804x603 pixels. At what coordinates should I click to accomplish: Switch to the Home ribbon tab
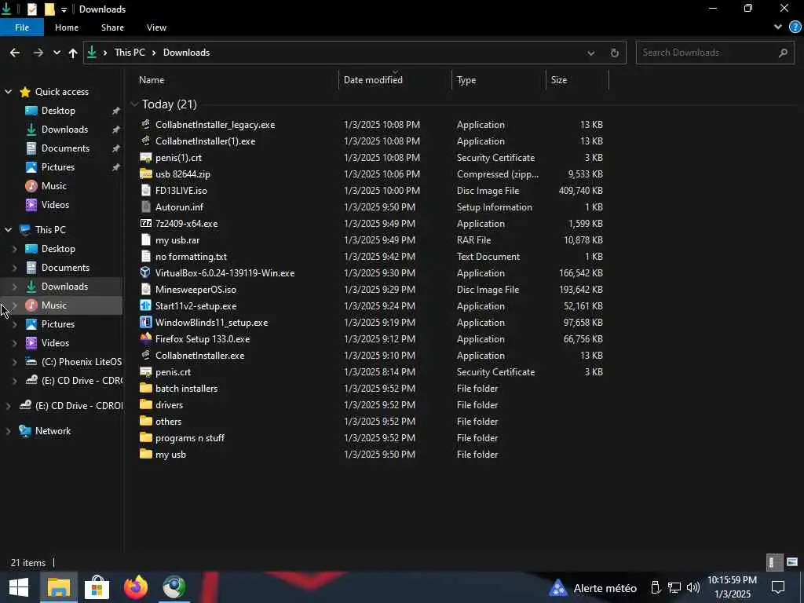tap(67, 27)
